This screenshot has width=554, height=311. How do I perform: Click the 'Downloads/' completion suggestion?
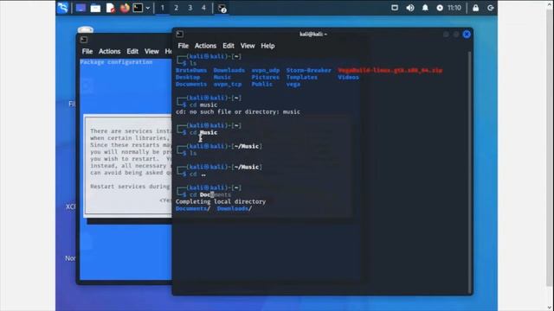tap(235, 208)
